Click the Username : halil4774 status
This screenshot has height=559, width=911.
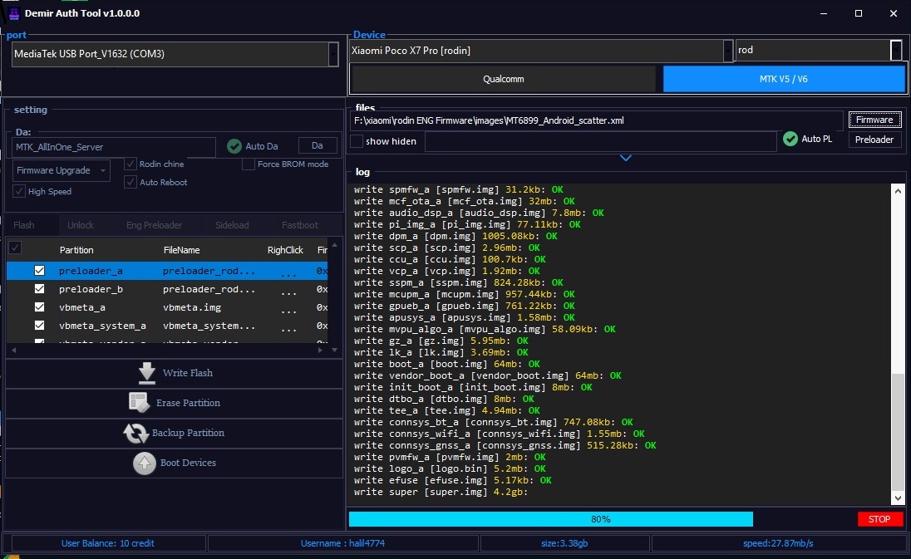(x=342, y=543)
